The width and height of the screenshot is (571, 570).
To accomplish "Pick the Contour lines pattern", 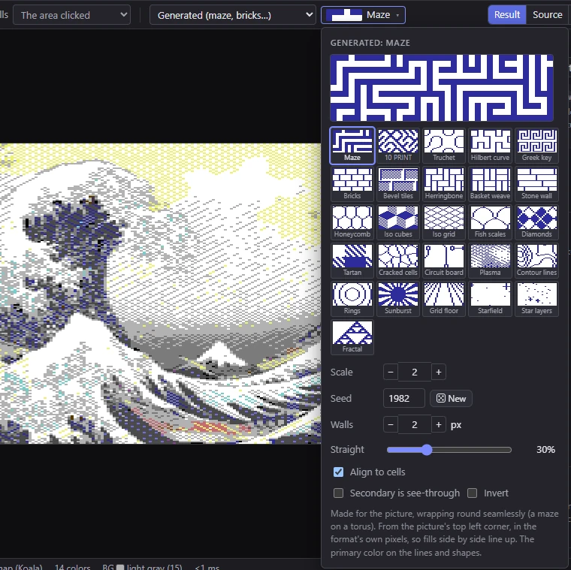I will pyautogui.click(x=536, y=261).
